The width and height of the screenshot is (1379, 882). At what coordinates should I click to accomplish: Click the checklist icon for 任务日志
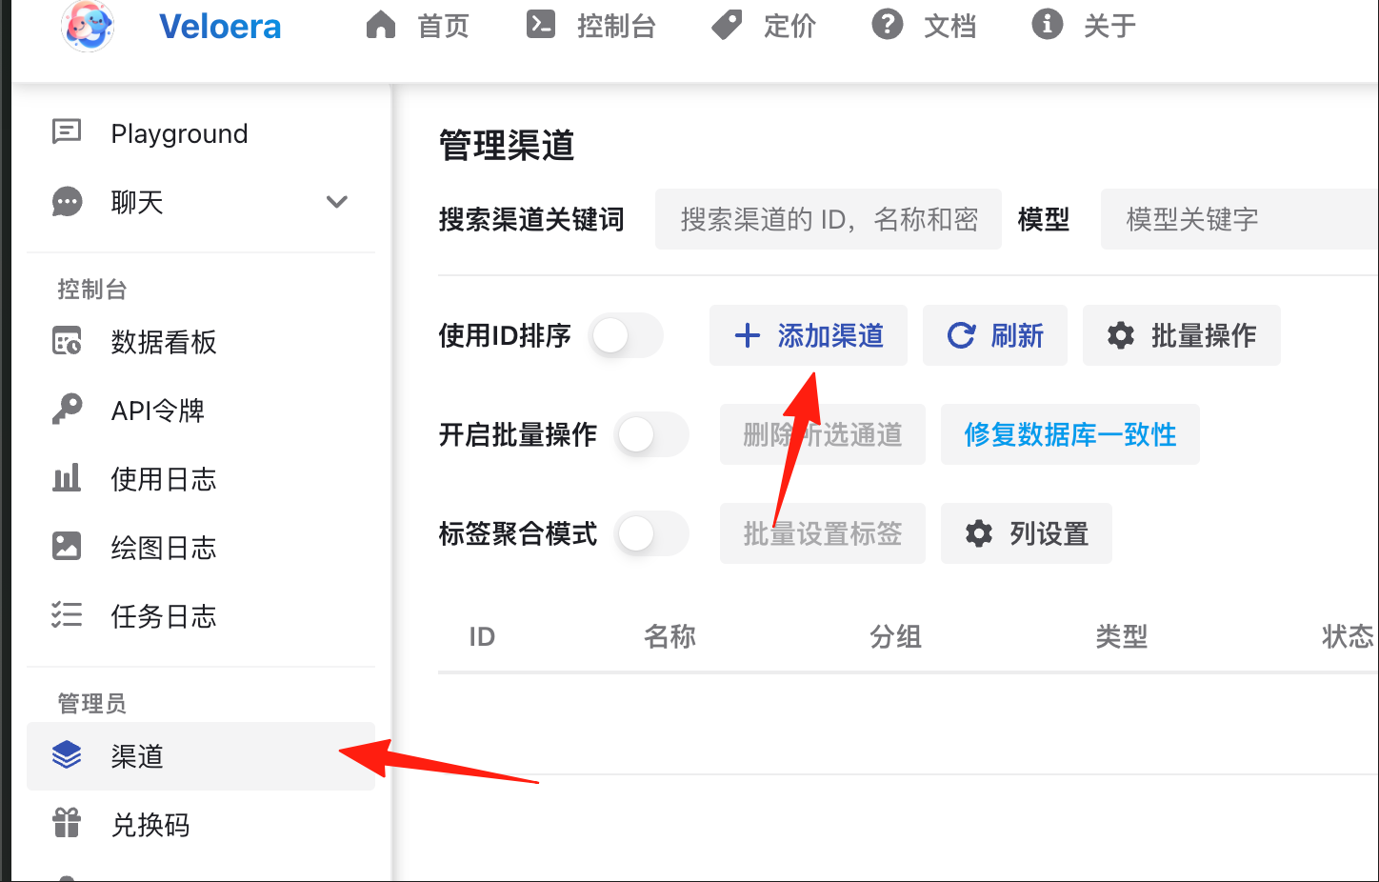[x=67, y=614]
